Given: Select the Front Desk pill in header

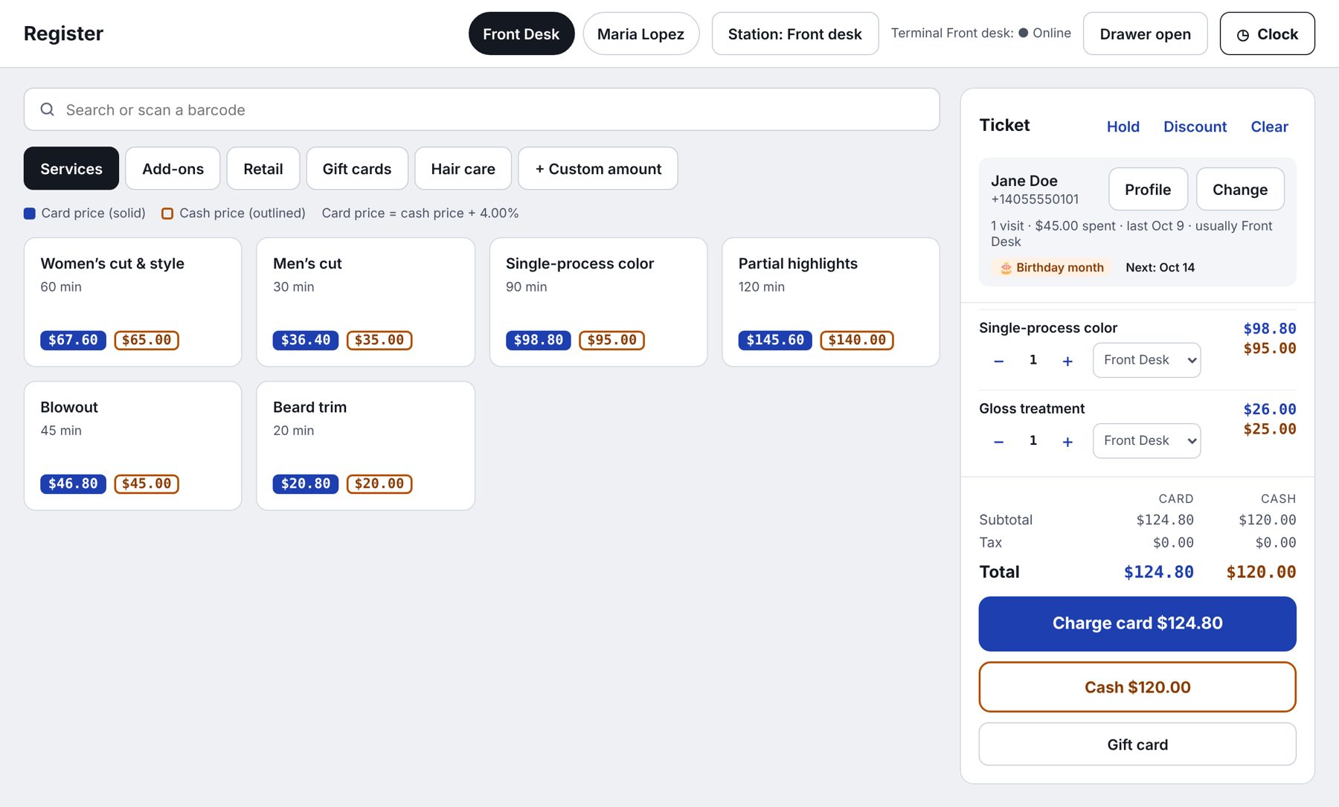Looking at the screenshot, I should coord(521,33).
